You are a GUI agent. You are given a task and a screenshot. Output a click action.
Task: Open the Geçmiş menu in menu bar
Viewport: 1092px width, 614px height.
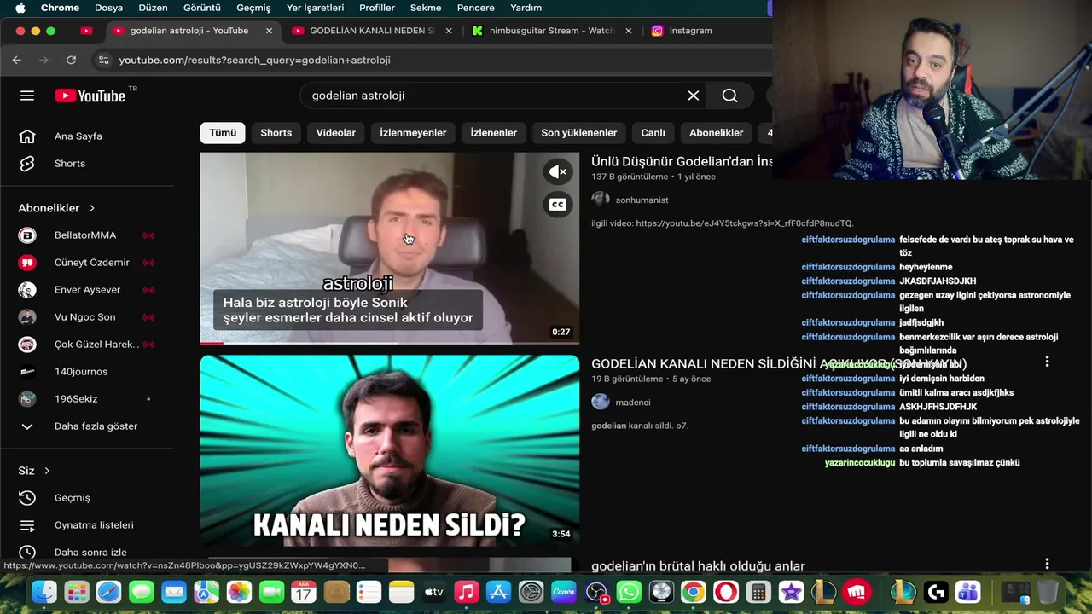(x=253, y=8)
